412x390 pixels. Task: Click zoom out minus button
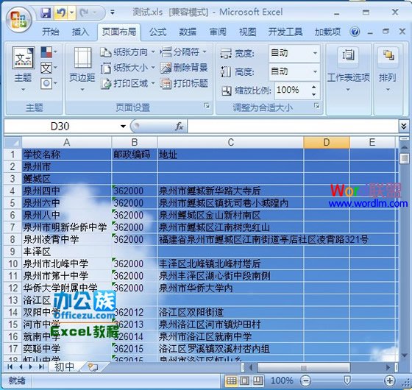[x=305, y=380]
